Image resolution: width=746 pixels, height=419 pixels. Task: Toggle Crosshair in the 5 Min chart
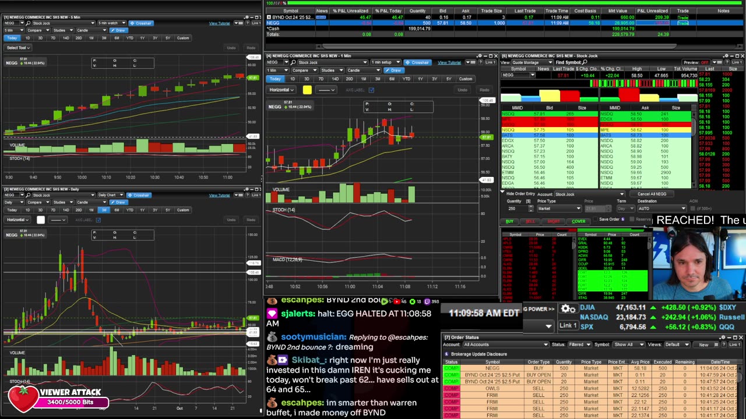(140, 23)
